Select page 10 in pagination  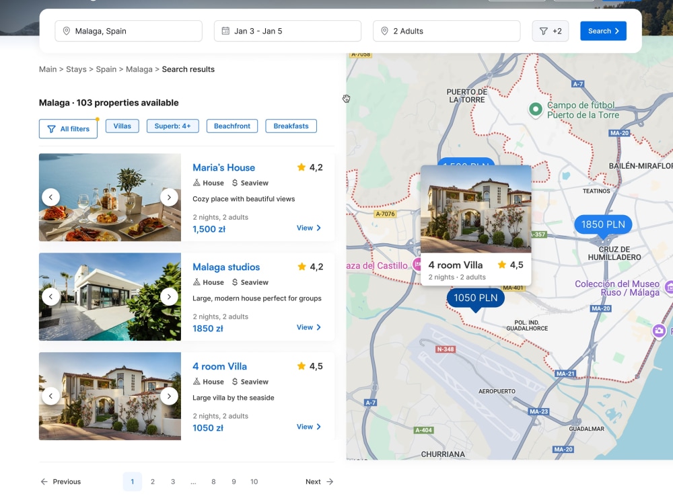tap(254, 482)
